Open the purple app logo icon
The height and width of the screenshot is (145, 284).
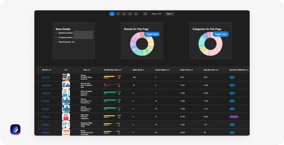(15, 129)
